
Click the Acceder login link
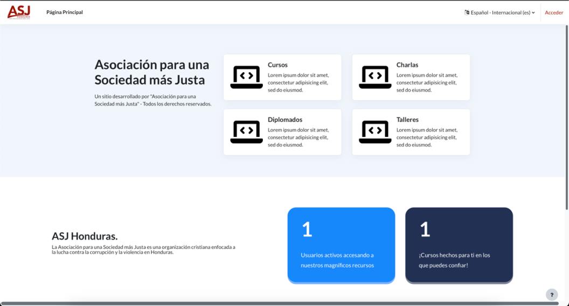pos(554,12)
